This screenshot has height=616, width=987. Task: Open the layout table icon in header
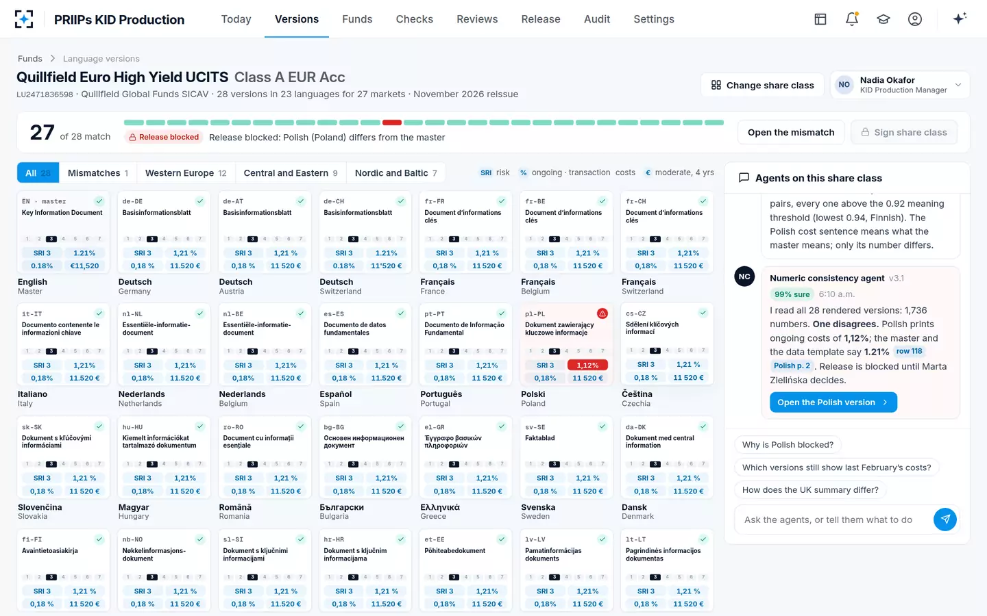point(820,19)
